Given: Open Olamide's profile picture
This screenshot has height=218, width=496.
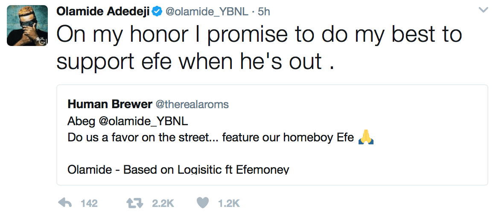Looking at the screenshot, I should tap(27, 26).
